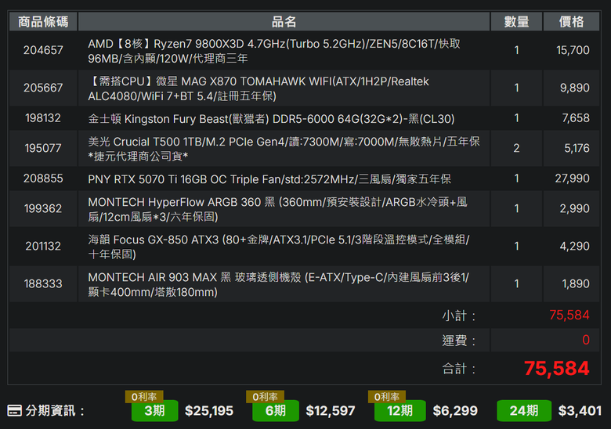Click the price 9,890
Image resolution: width=611 pixels, height=429 pixels.
575,88
